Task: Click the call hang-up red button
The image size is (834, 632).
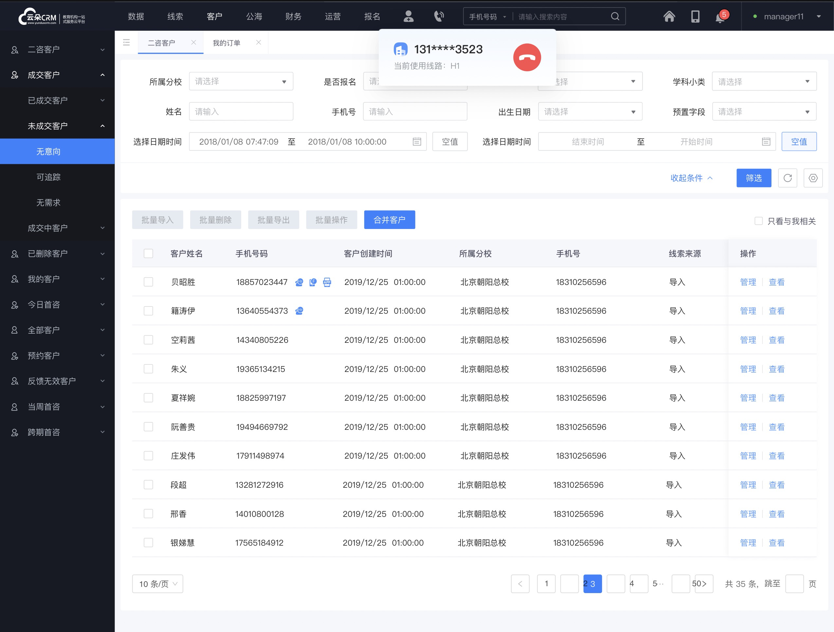Action: click(527, 56)
